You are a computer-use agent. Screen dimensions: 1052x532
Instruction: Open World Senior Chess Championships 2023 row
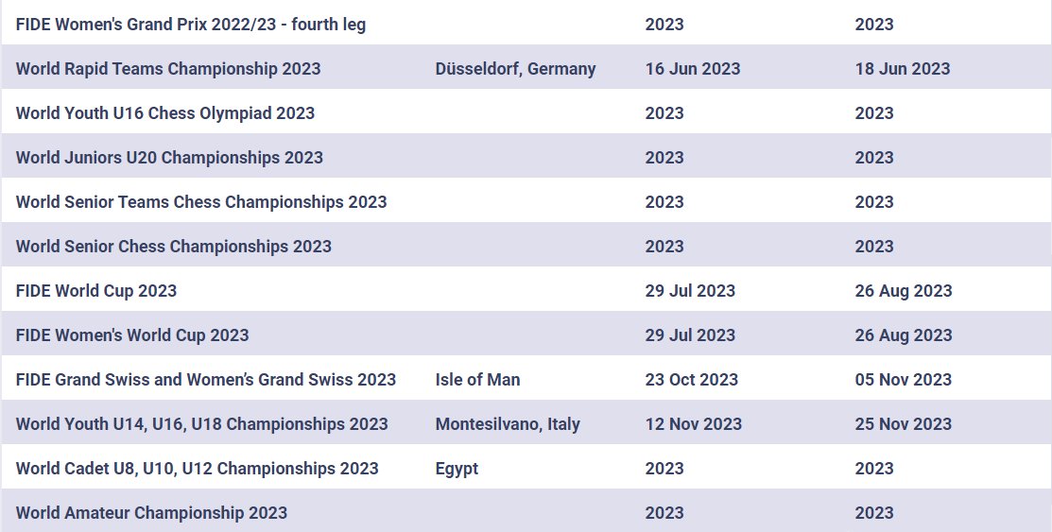[x=174, y=247]
